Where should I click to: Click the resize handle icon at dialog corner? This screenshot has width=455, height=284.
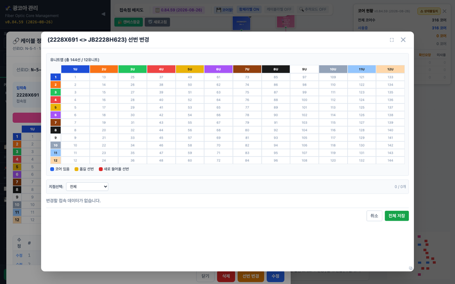tap(411, 268)
